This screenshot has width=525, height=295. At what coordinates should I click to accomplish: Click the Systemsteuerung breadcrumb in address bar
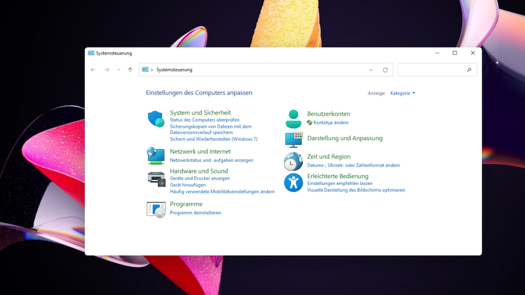coord(174,70)
